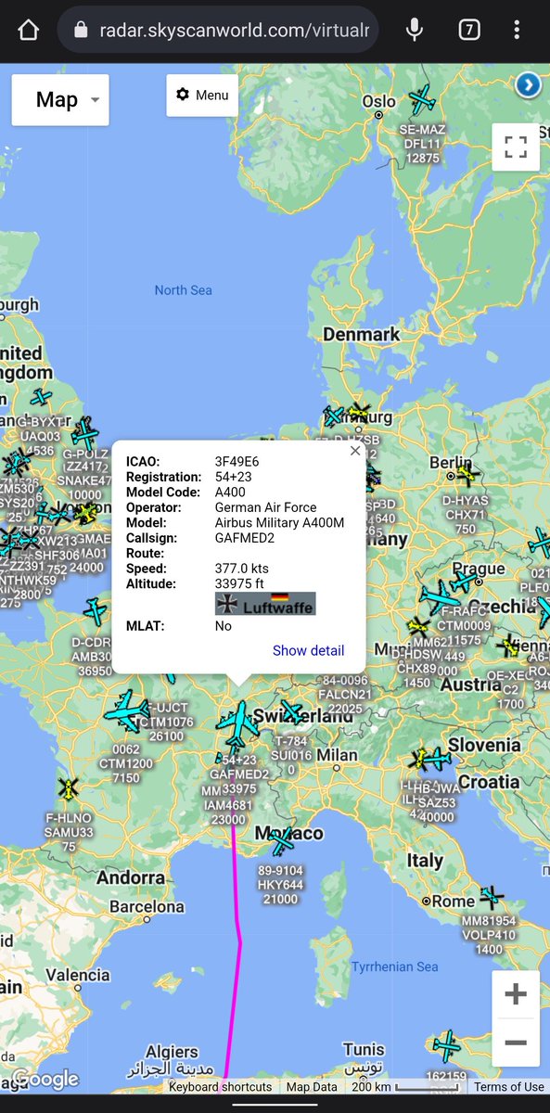550x1113 pixels.
Task: Open the radar.skyscanworld.com address bar
Action: click(x=218, y=31)
